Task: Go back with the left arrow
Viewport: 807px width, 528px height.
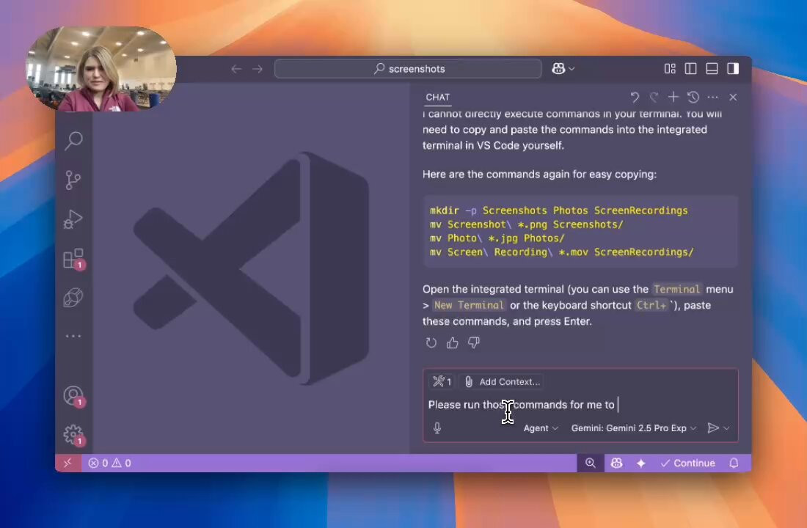Action: point(236,69)
